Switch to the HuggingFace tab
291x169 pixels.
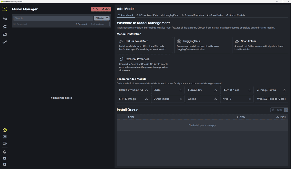[170, 15]
